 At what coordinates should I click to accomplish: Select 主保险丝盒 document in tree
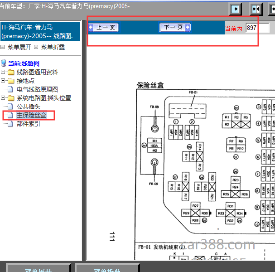31,115
